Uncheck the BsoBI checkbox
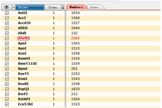Viewport: 162px width, 108px height. pos(7,84)
